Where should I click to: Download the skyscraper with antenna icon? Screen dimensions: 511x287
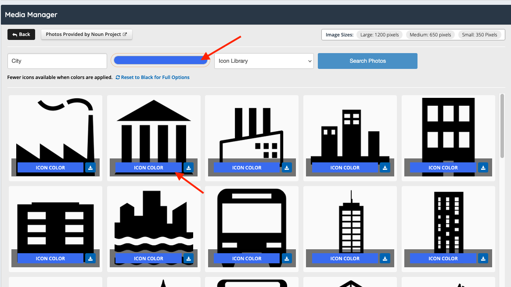pos(385,258)
